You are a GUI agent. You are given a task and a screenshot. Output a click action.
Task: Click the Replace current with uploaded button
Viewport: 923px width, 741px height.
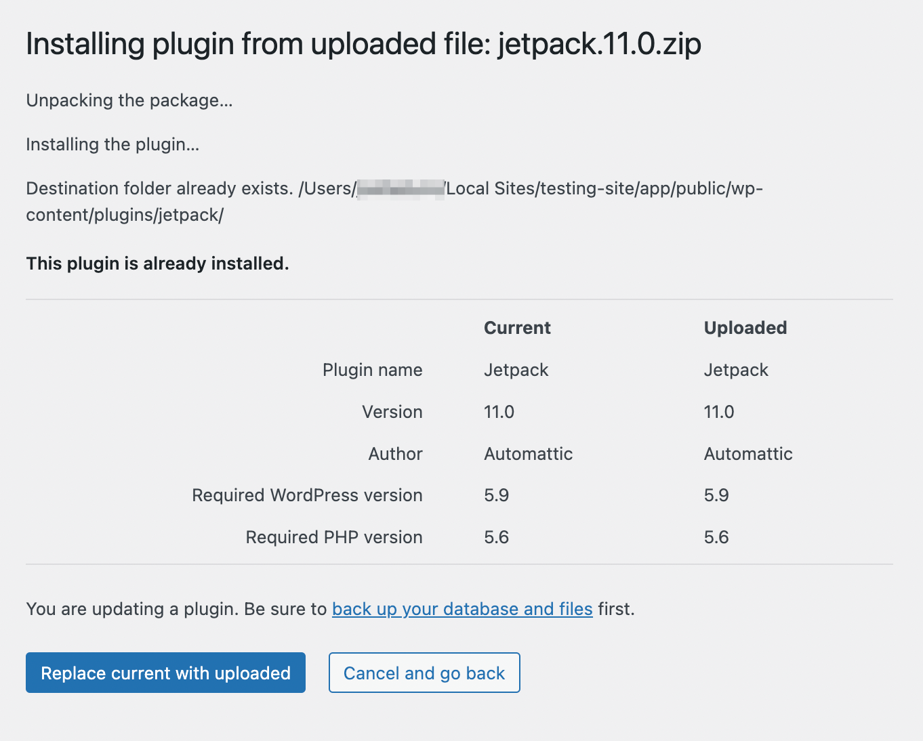[x=165, y=673]
